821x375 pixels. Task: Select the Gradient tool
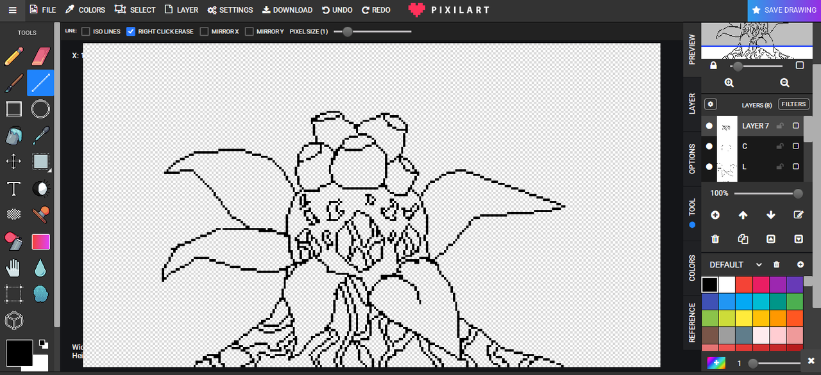coord(40,241)
